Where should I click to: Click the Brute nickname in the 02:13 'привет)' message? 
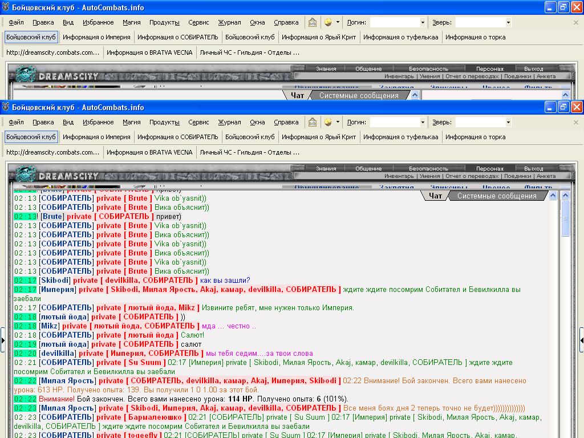[52, 216]
